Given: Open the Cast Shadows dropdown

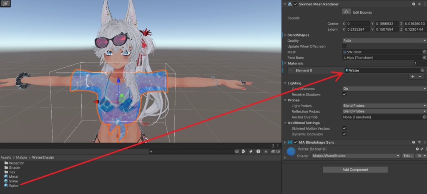Looking at the screenshot, I should (x=384, y=88).
